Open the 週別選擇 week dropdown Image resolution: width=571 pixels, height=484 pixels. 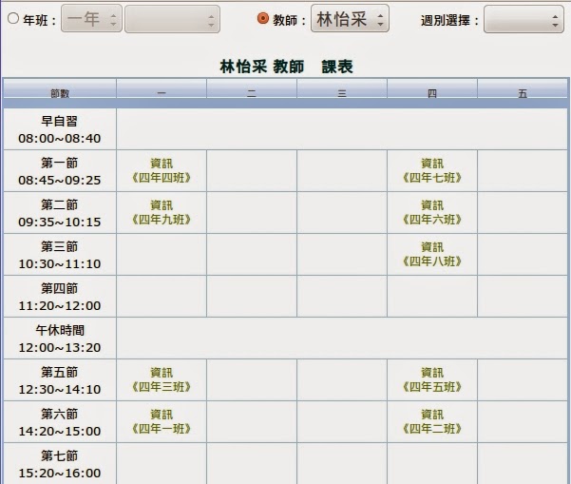[x=523, y=19]
